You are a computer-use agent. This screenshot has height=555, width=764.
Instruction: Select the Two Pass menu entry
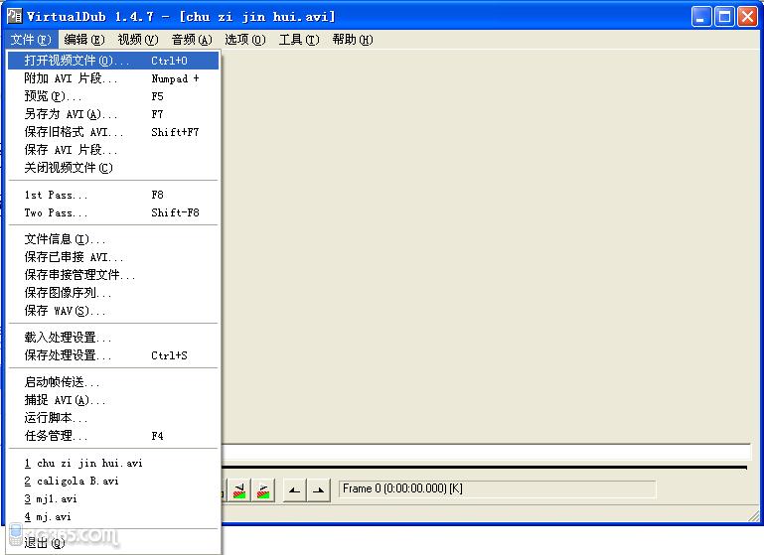pyautogui.click(x=113, y=212)
